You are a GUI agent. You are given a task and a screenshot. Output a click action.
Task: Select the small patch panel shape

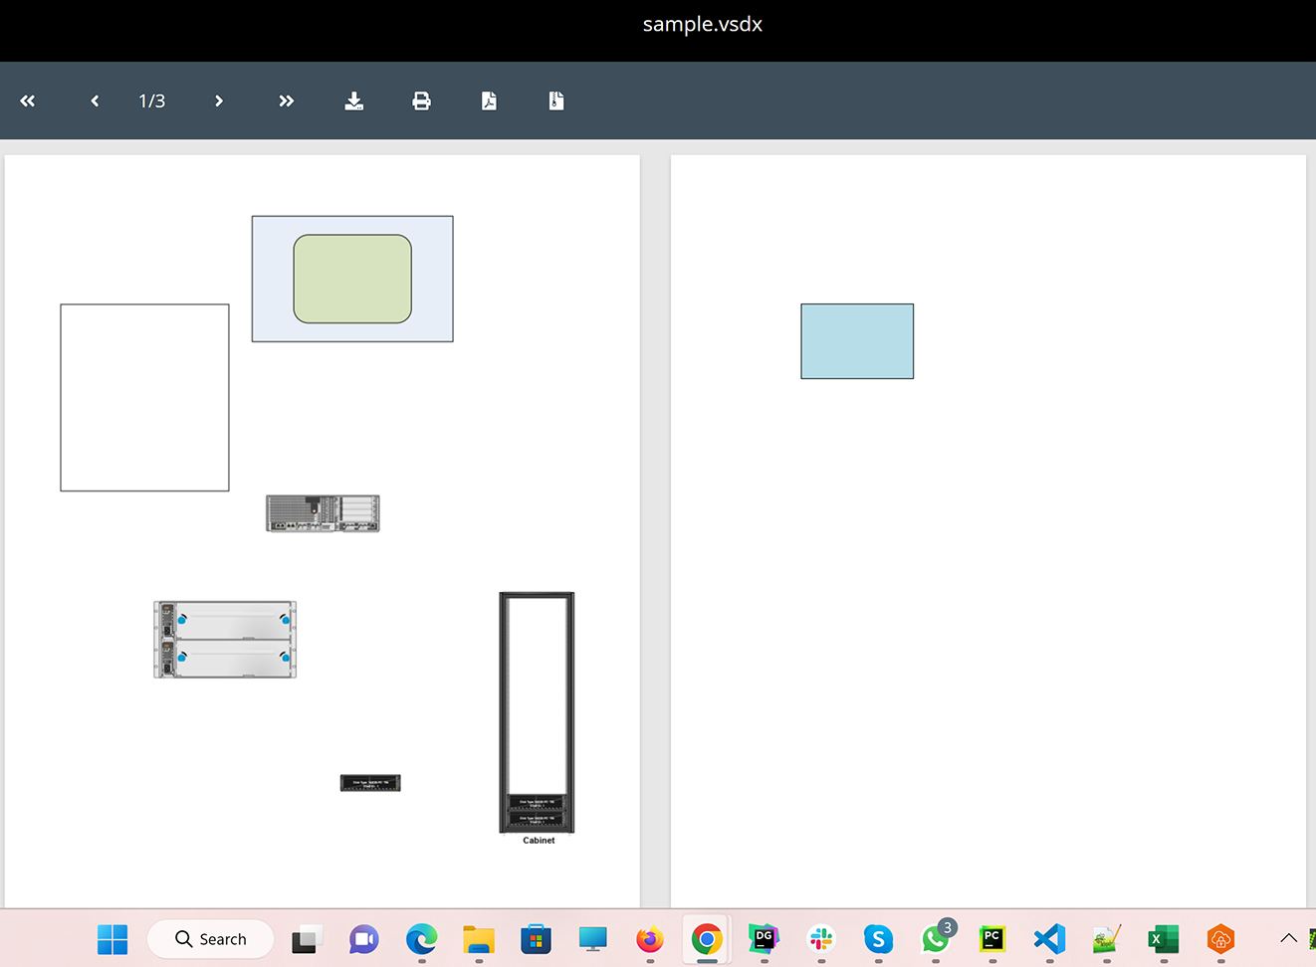click(x=370, y=782)
